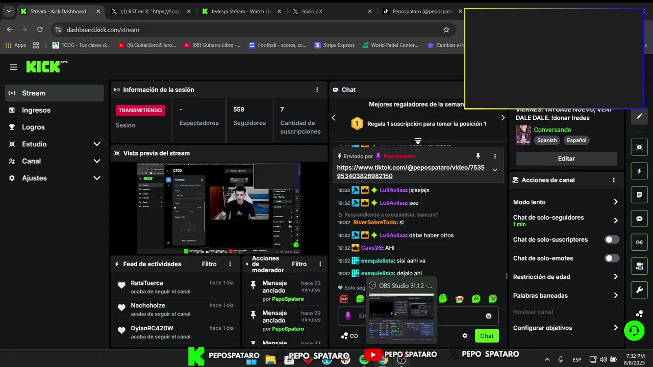This screenshot has width=653, height=367.
Task: Click Chrome icon in the taskbar
Action: pos(383,360)
